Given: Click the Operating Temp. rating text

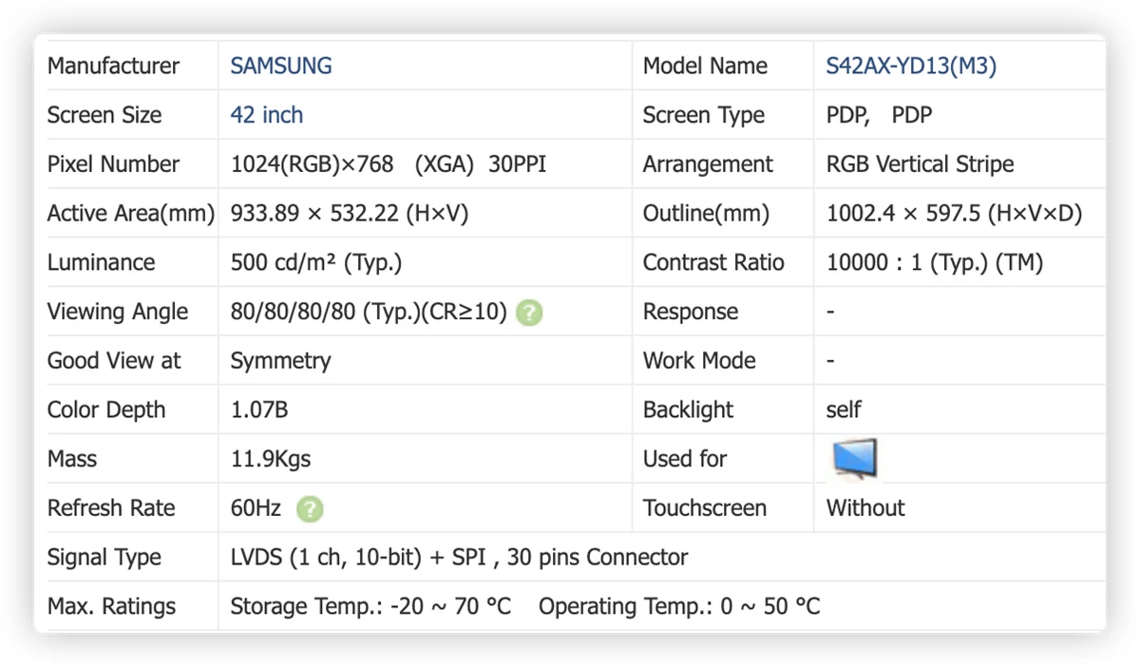Looking at the screenshot, I should point(679,607).
